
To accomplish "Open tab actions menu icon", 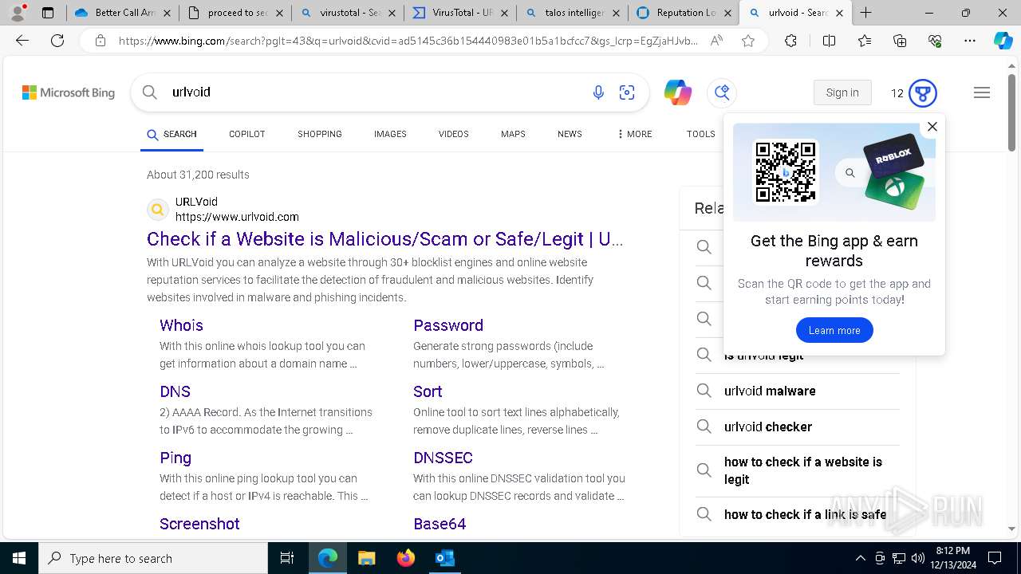I will [x=48, y=13].
